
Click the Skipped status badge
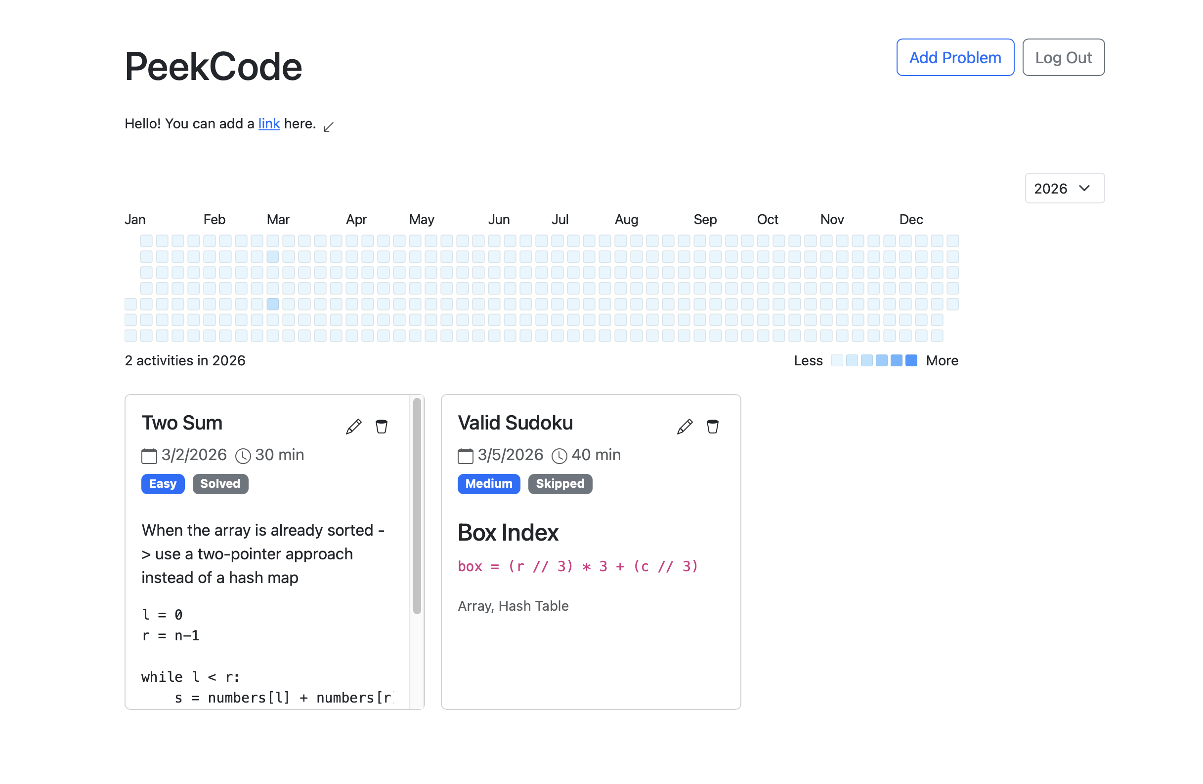pyautogui.click(x=560, y=483)
